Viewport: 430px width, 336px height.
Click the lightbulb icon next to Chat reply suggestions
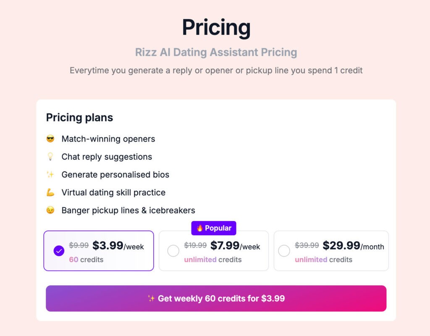pos(50,157)
